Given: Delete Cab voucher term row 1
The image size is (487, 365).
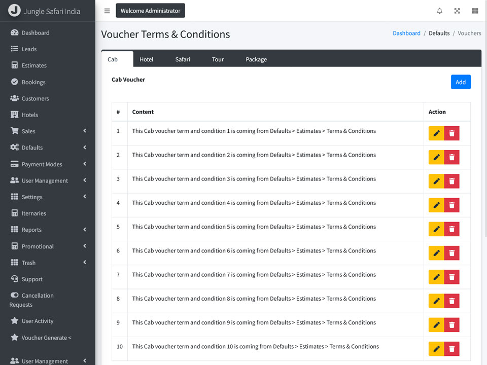Looking at the screenshot, I should 451,133.
